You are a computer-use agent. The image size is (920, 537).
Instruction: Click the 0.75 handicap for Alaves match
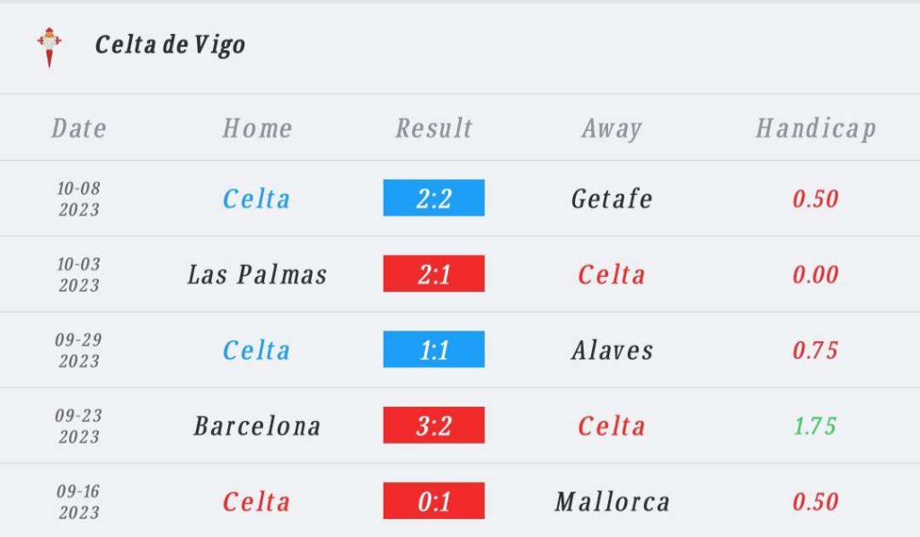pos(815,350)
